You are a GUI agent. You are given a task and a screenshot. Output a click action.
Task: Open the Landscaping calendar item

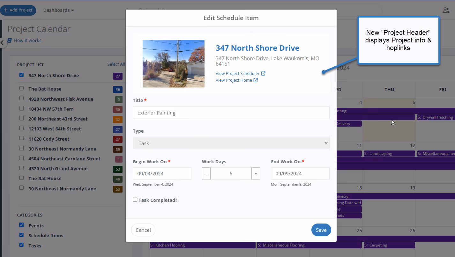click(x=389, y=154)
